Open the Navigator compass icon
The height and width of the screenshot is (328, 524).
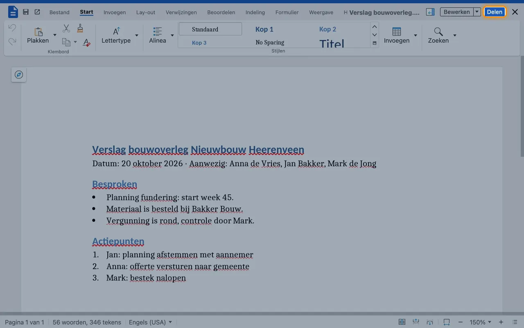[19, 75]
